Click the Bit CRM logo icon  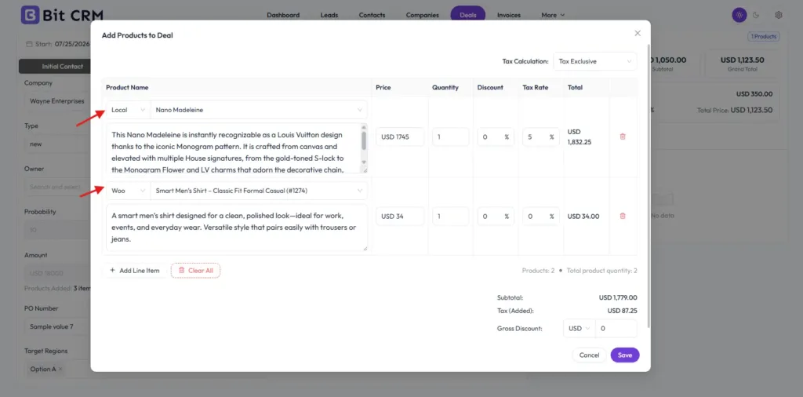pyautogui.click(x=30, y=15)
